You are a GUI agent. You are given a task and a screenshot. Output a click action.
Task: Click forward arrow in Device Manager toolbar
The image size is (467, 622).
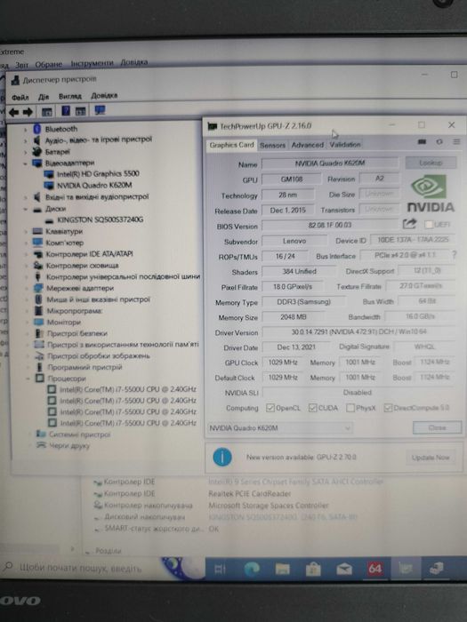tap(28, 112)
